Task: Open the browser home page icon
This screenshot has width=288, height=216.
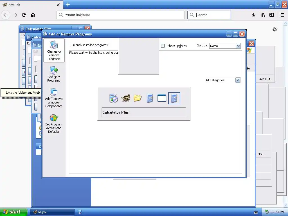Action: (x=33, y=15)
